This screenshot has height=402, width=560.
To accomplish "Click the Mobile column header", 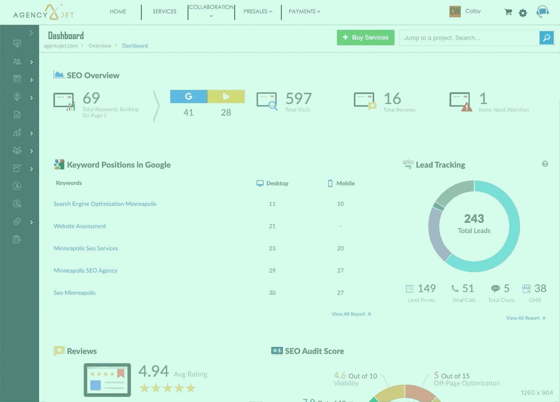I will (x=341, y=183).
